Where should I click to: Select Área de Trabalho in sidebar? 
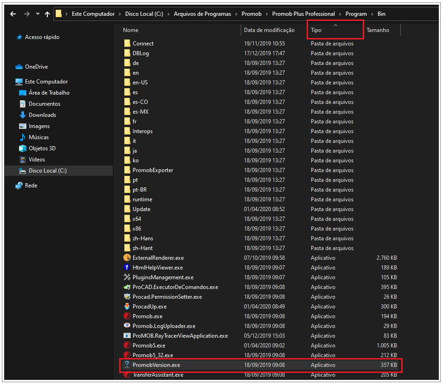click(x=49, y=93)
